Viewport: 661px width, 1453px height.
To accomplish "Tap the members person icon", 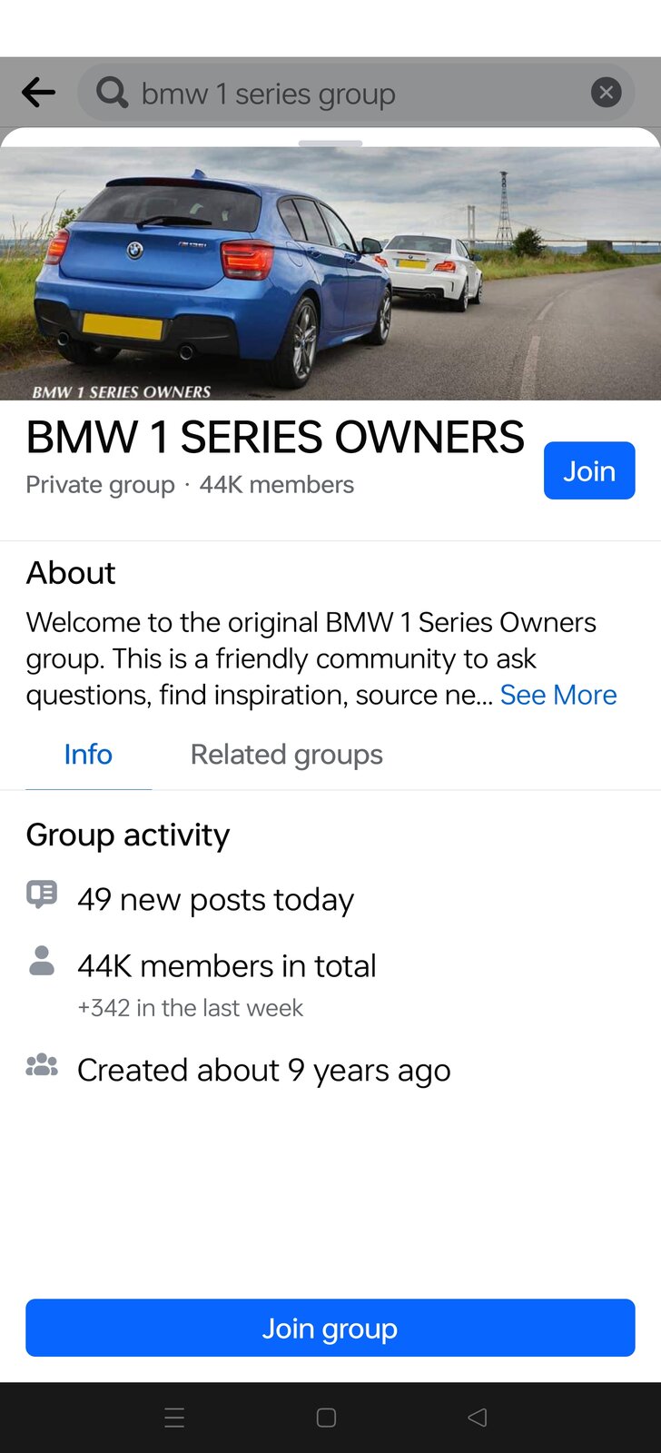I will coord(42,961).
